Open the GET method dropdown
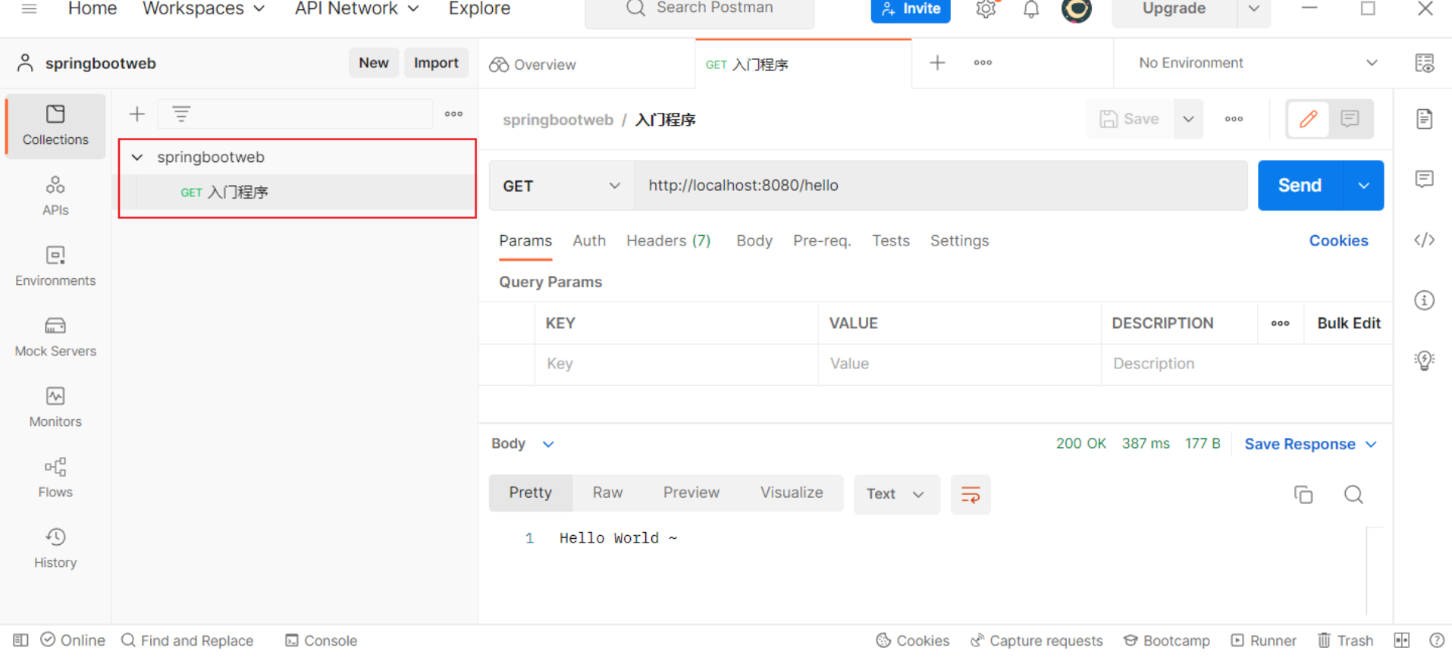The width and height of the screenshot is (1452, 657). tap(561, 186)
